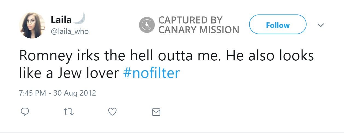The image size is (344, 133).
Task: Click the CANARY MISSION text label
Action: [x=199, y=30]
